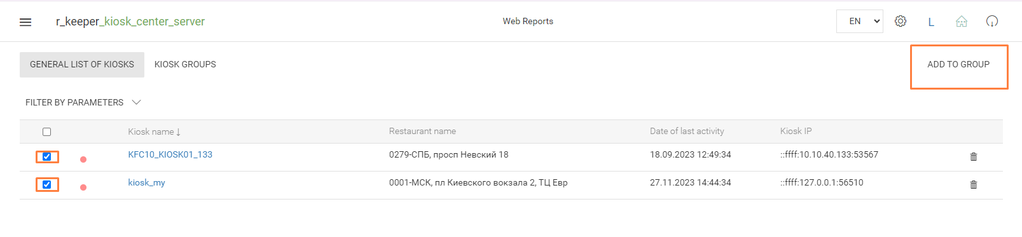This screenshot has height=237, width=1022.
Task: Click red status dot of KFC10_KIOSK01_133
Action: (x=83, y=159)
